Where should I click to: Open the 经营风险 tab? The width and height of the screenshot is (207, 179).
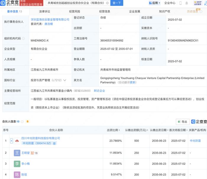click(75, 12)
